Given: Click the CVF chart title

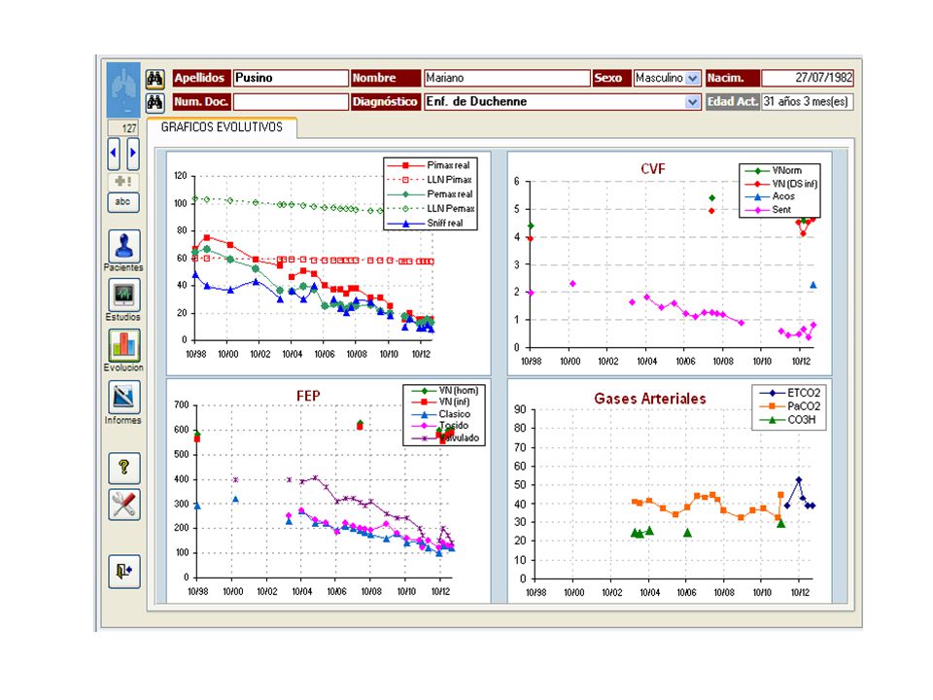Looking at the screenshot, I should point(653,169).
